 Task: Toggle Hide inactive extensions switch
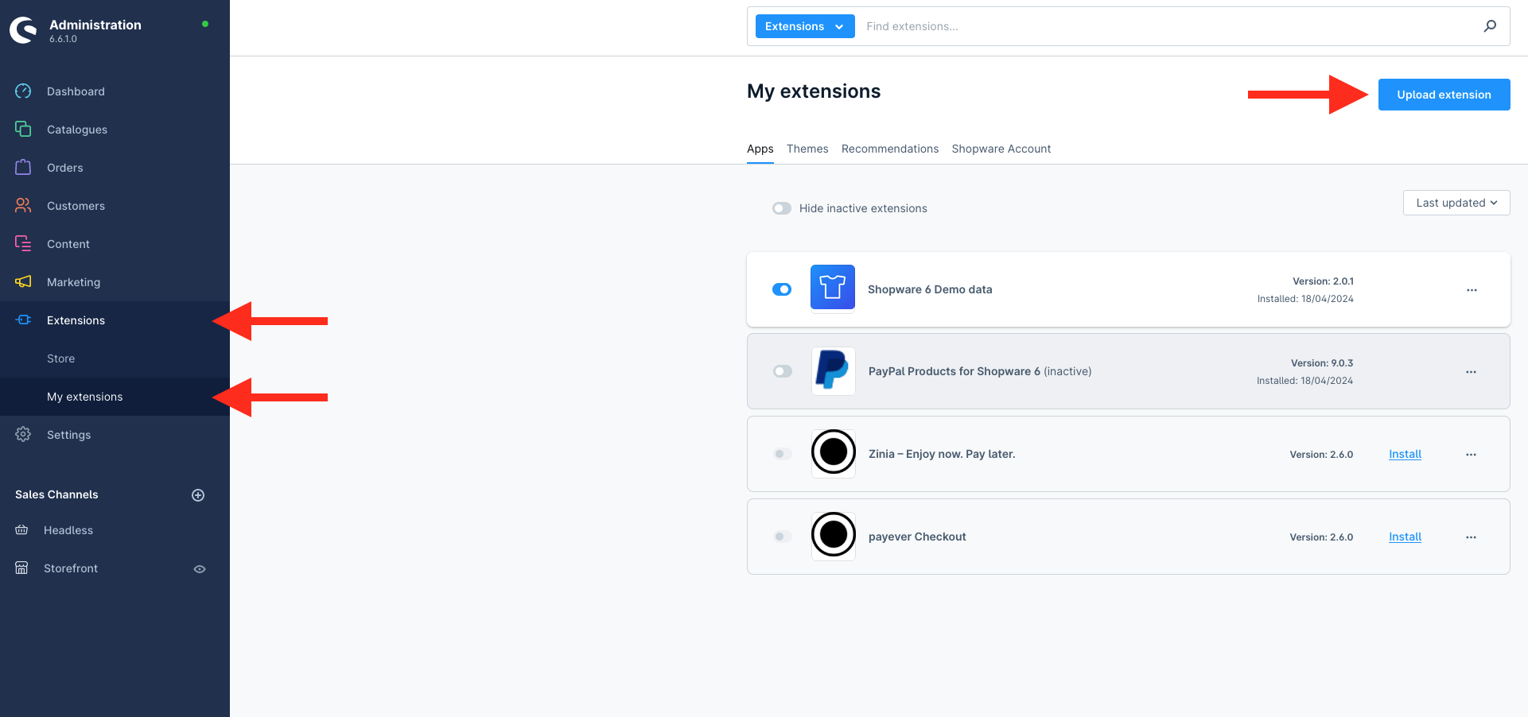[782, 208]
